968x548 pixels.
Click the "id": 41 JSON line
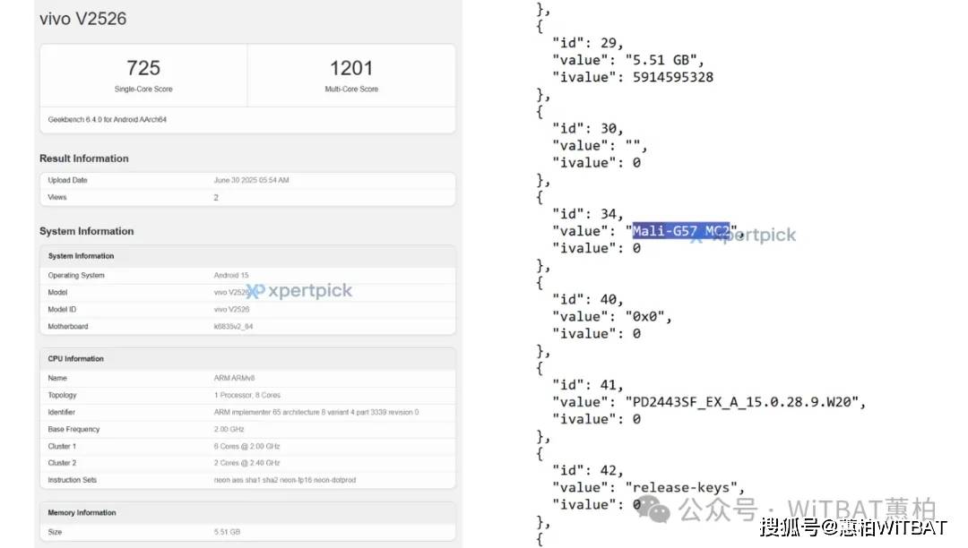[x=588, y=386]
